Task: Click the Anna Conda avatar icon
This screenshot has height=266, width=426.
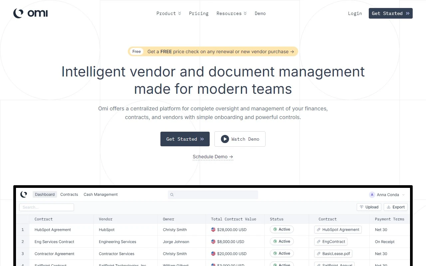Action: (372, 195)
